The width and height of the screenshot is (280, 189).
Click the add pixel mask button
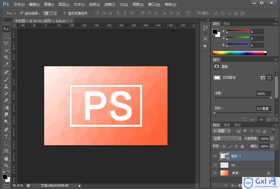point(263,78)
